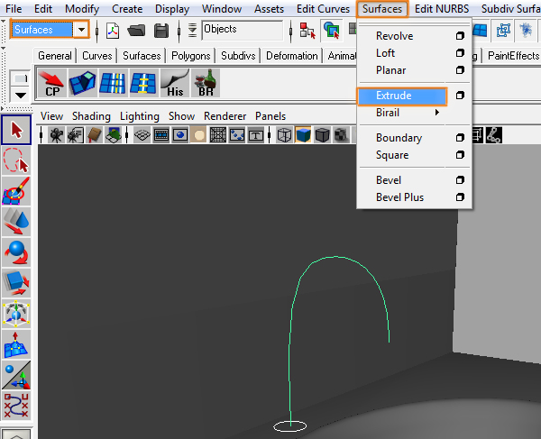Viewport: 541px width, 439px height.
Task: Open Extrude option box
Action: 460,96
